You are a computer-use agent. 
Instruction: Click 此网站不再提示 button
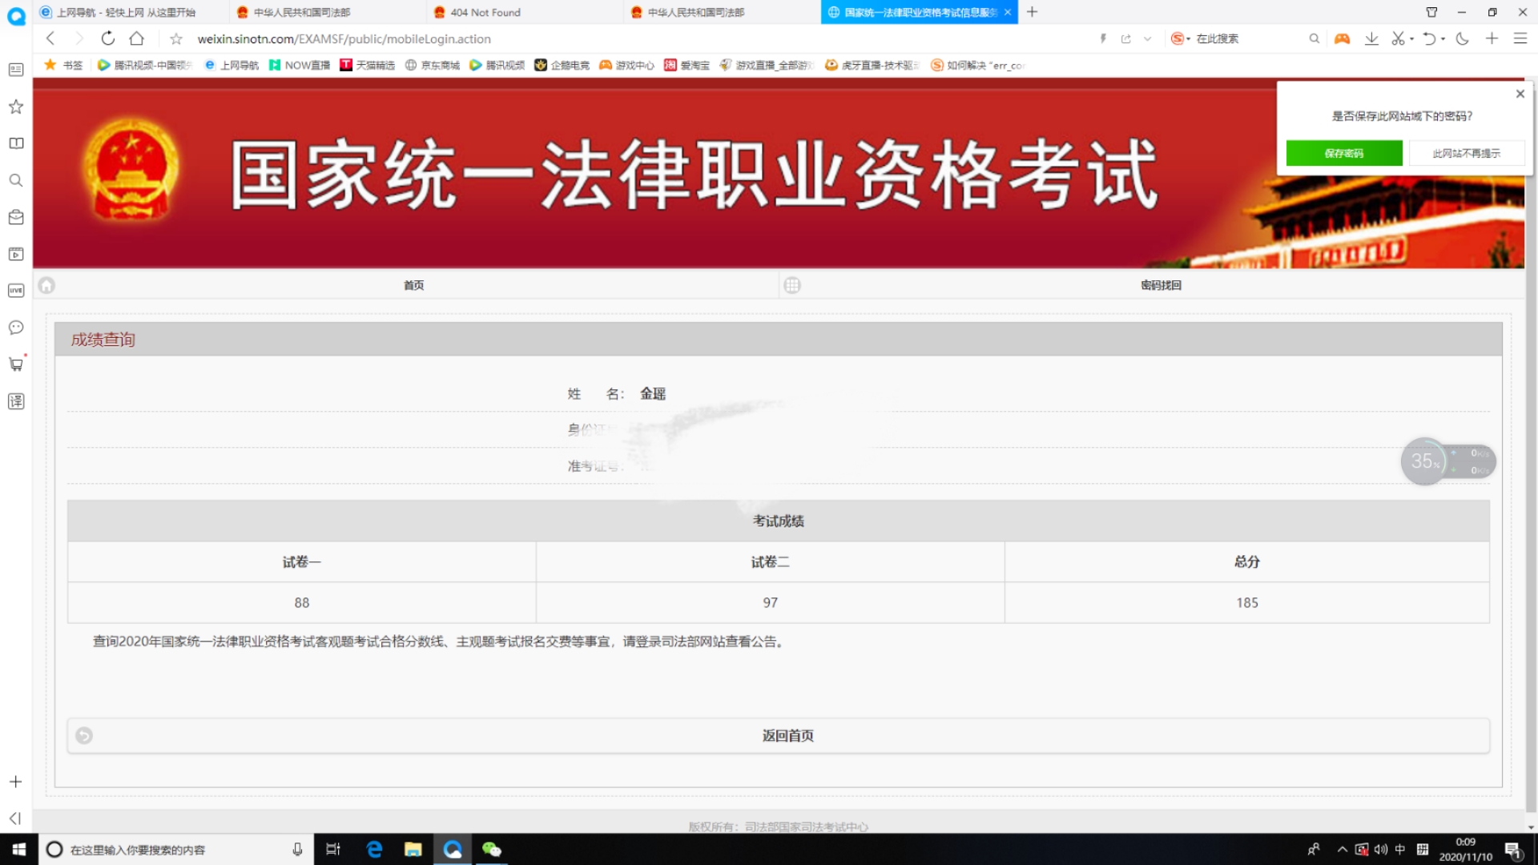pos(1466,153)
